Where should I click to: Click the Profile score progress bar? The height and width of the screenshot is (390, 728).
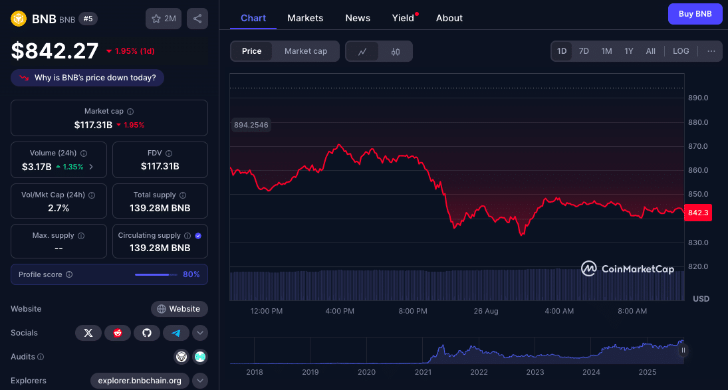tap(156, 274)
